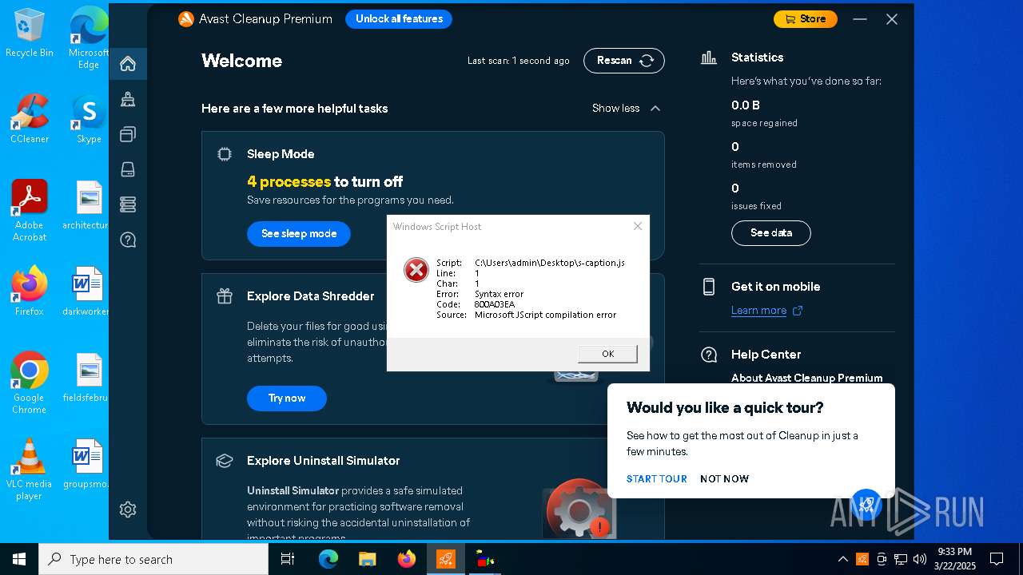Open Firefox from the taskbar
This screenshot has height=575, width=1023.
[407, 559]
